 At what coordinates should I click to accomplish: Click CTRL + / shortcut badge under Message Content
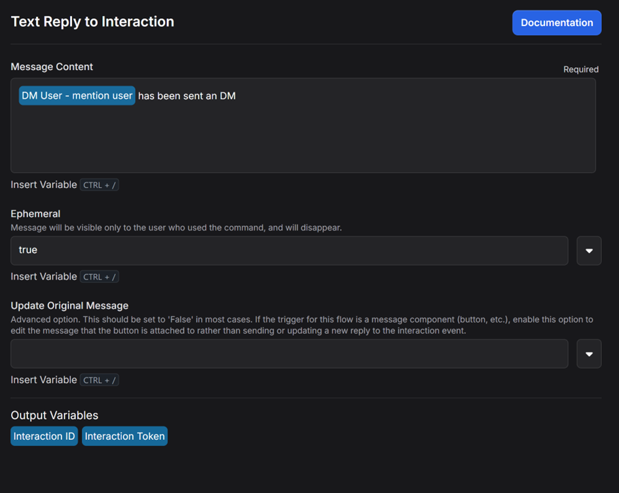(99, 185)
